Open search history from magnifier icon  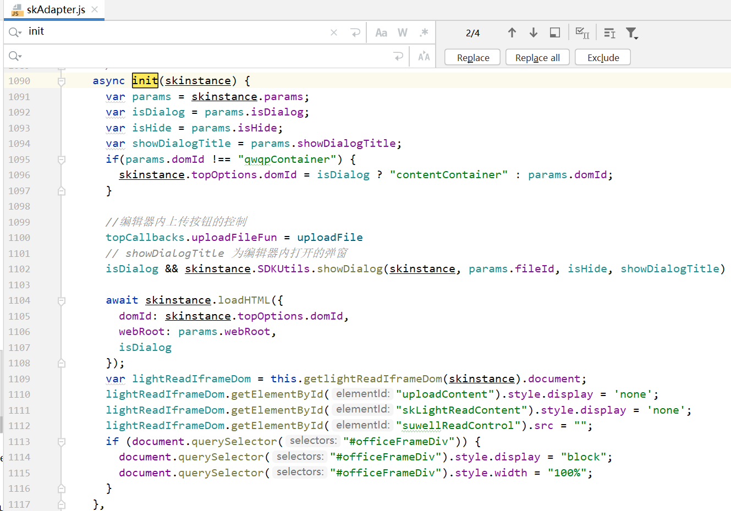[15, 32]
